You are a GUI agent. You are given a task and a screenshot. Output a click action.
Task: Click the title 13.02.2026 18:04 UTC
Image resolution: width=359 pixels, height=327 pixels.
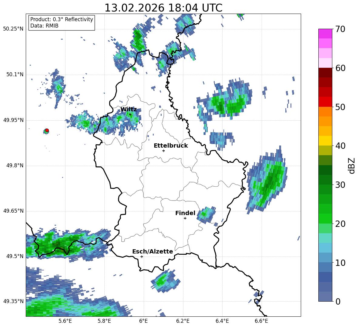click(x=163, y=8)
